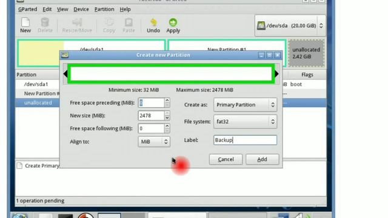
Task: Open the Help menu
Action: point(125,9)
